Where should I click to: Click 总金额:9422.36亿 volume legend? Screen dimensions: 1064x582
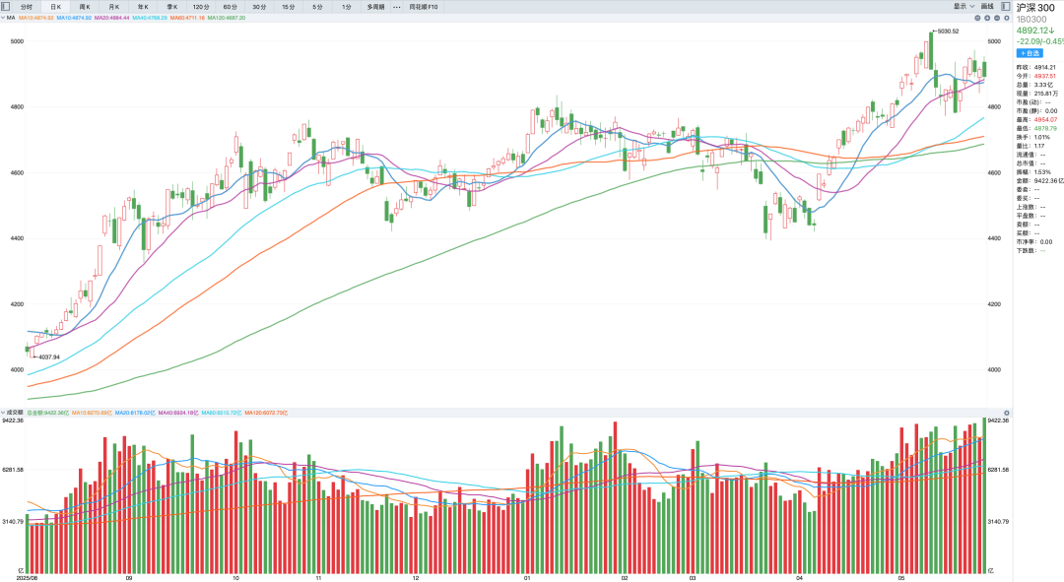(47, 413)
